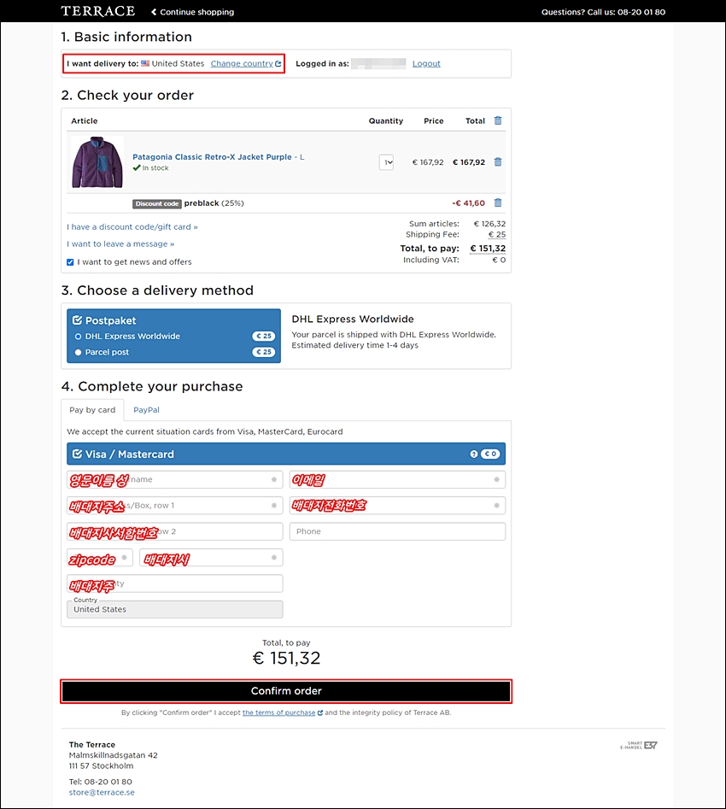Click the preblack (25%) code text
Viewport: 726px width, 809px height.
(x=214, y=203)
